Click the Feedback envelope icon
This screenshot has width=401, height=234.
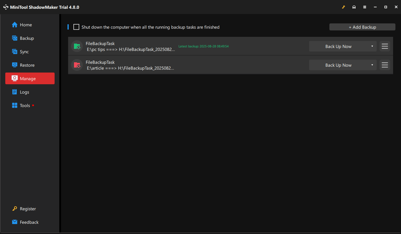(15, 222)
